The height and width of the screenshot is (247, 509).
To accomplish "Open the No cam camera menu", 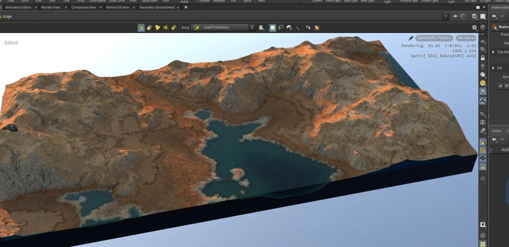I will pos(466,38).
